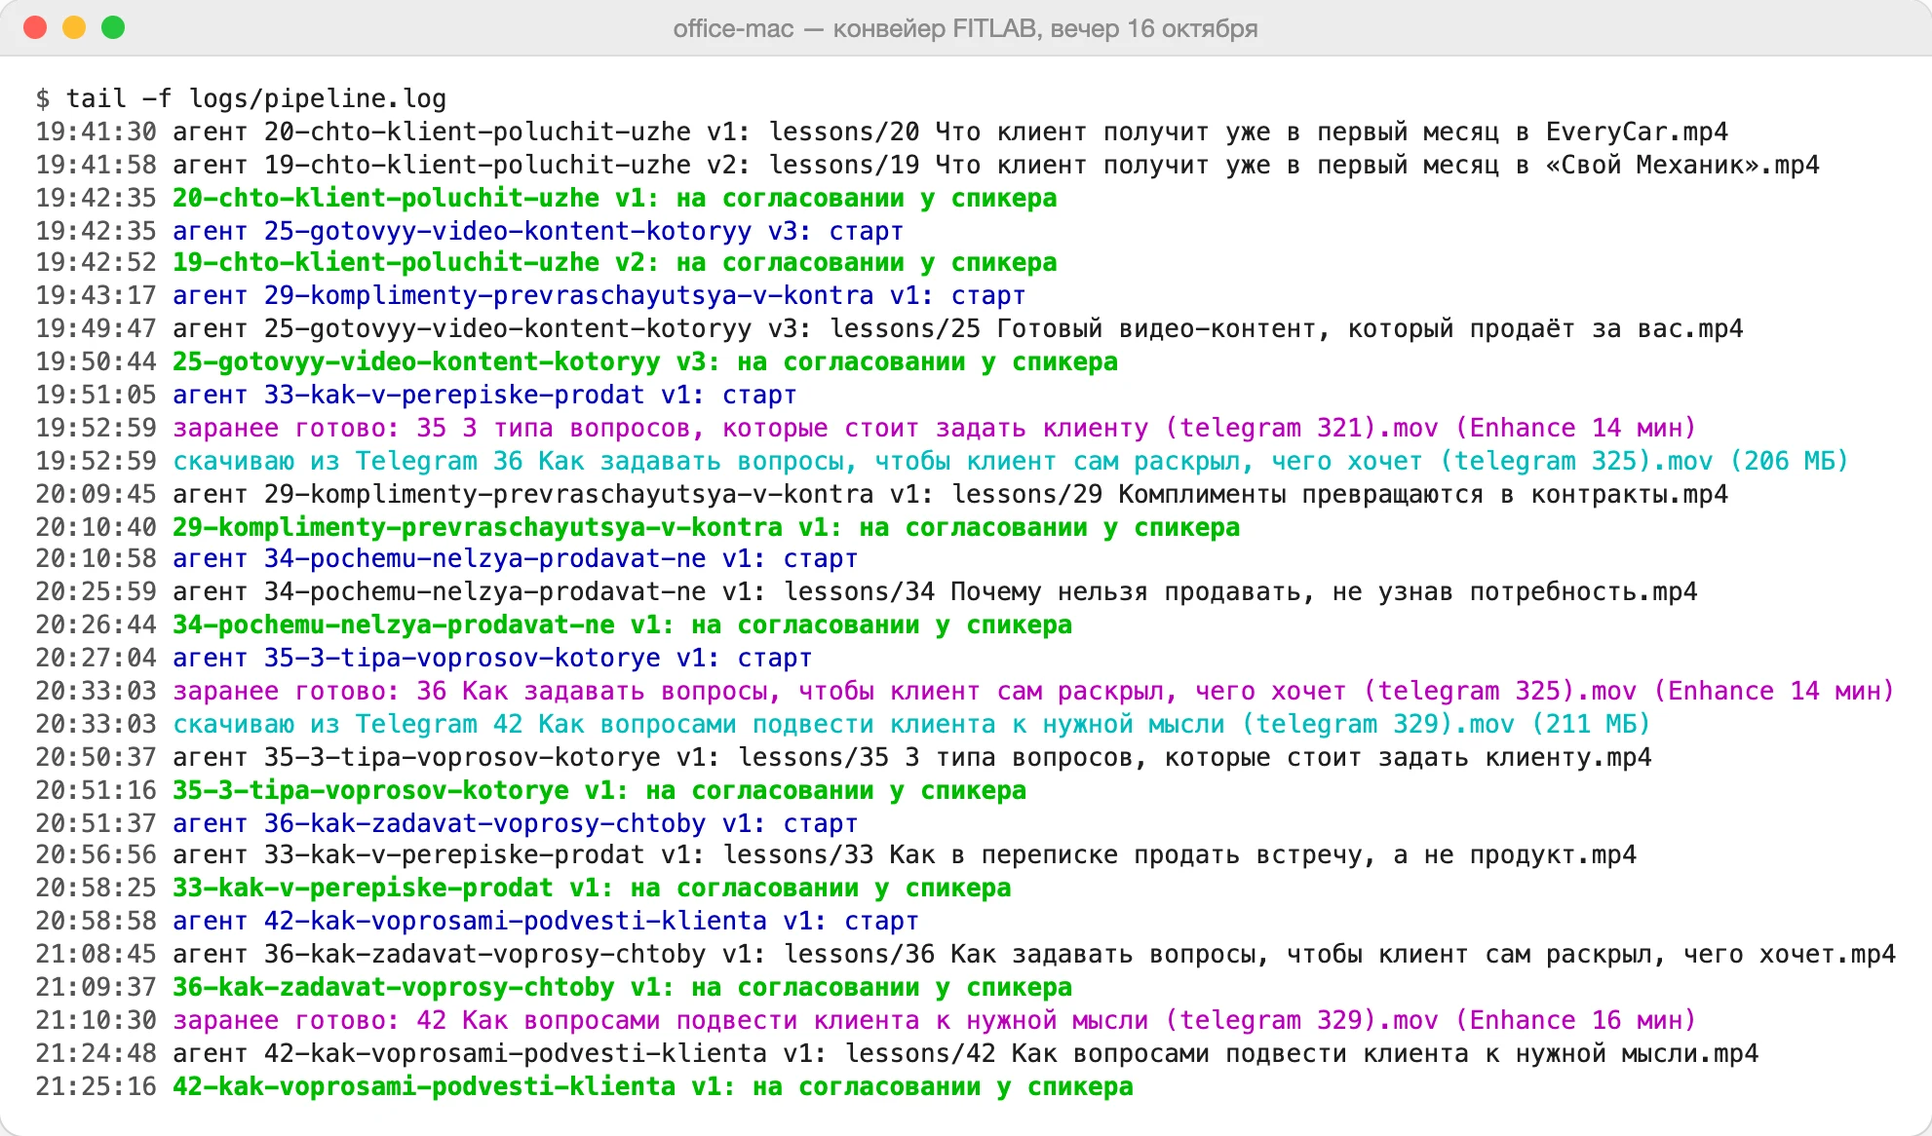Click cyan line скачиваю из Telegram 36 (206 МБ)
The width and height of the screenshot is (1932, 1136).
click(943, 461)
